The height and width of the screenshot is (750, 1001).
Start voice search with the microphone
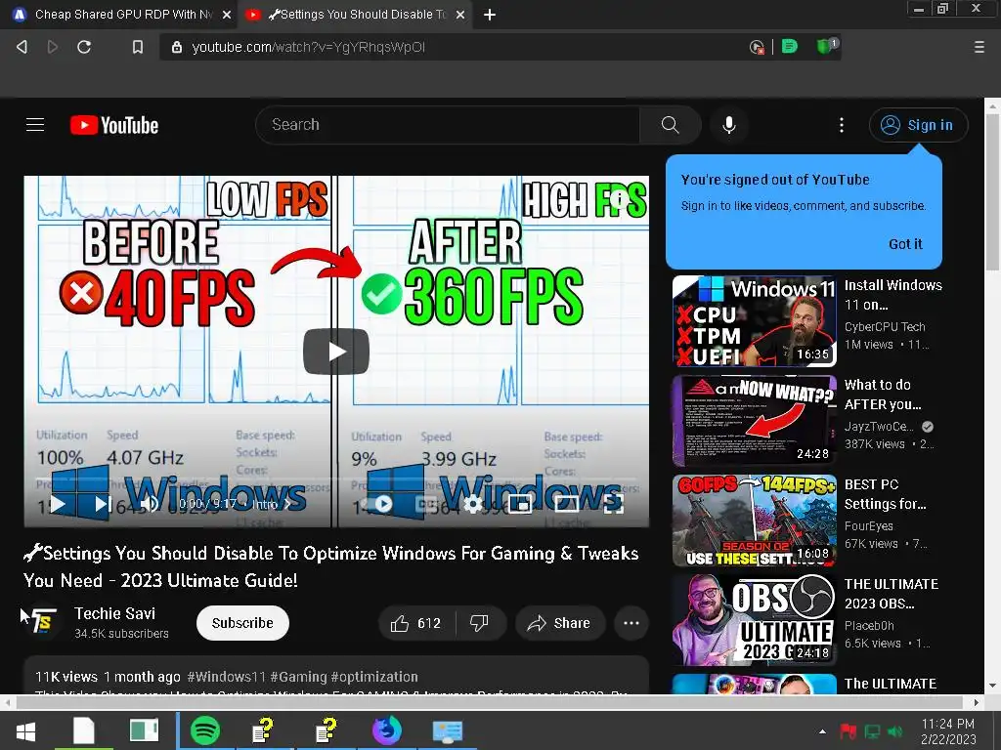pos(729,125)
